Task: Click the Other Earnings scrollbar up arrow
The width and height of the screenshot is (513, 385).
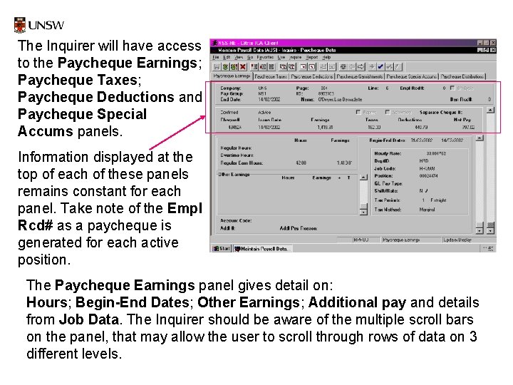Action: pyautogui.click(x=363, y=178)
